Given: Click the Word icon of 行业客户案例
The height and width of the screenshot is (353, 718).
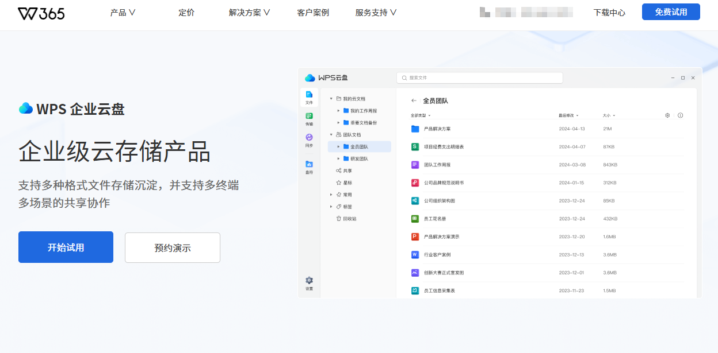Looking at the screenshot, I should [415, 254].
